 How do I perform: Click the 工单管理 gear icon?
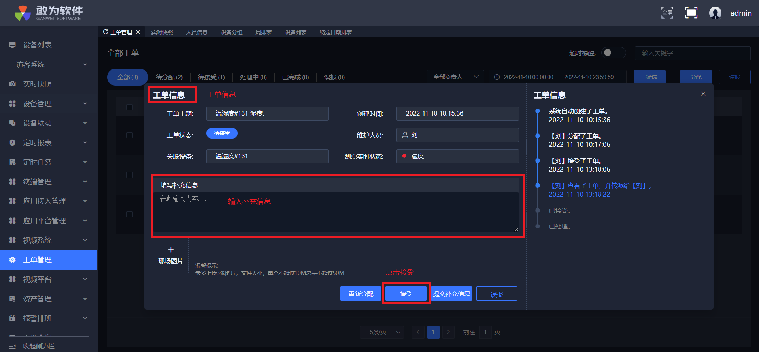(x=13, y=260)
